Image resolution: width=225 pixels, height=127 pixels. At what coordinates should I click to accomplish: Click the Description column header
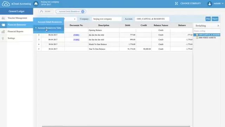[104, 25]
